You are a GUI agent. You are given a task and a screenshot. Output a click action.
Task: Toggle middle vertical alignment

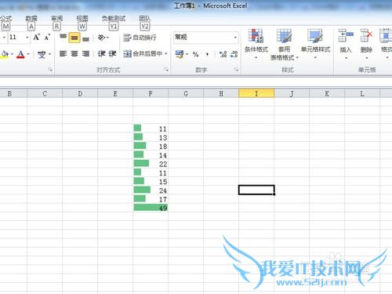(74, 38)
